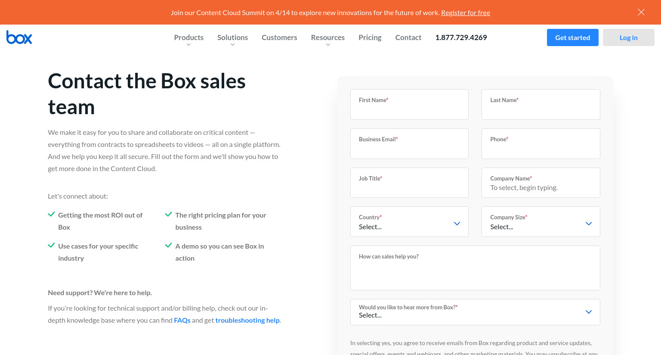Viewport: 661px width, 355px height.
Task: Call the phone number 1.877.729.4269
Action: point(461,37)
